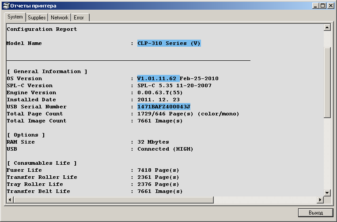Switch to the System tab
The height and width of the screenshot is (222, 337).
pos(15,17)
